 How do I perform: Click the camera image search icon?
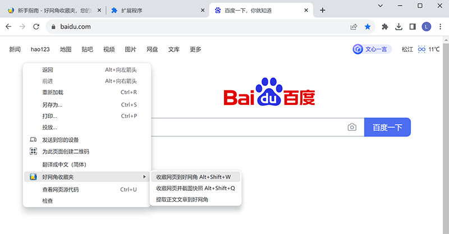coord(352,127)
